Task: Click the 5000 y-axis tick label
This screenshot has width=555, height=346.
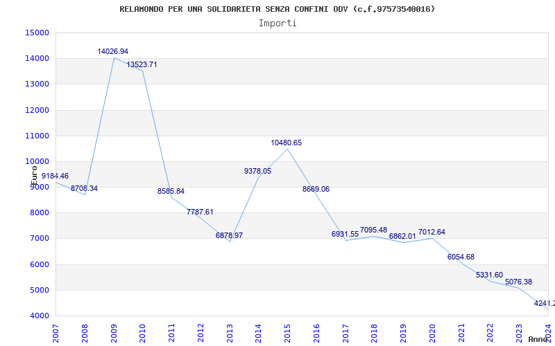Action: tap(39, 291)
